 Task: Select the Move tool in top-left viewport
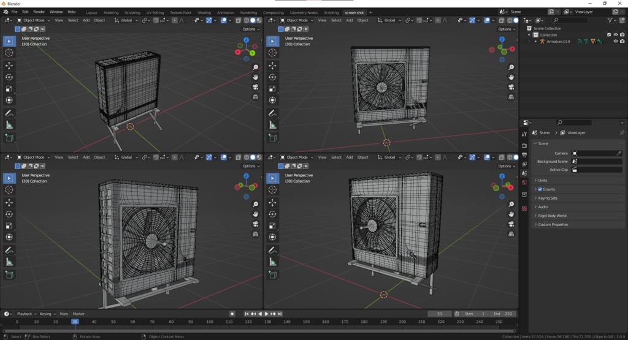click(9, 65)
